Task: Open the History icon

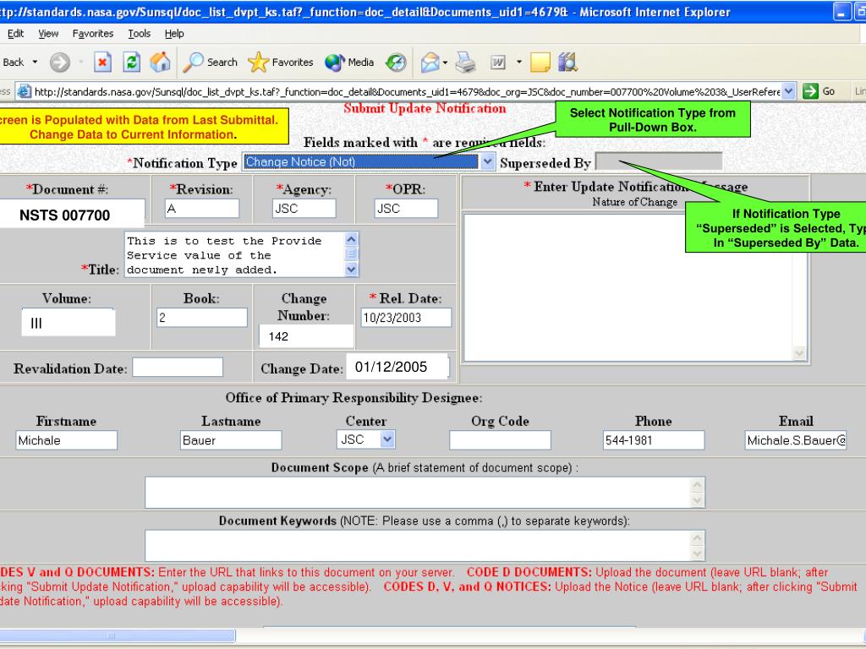Action: pyautogui.click(x=396, y=63)
